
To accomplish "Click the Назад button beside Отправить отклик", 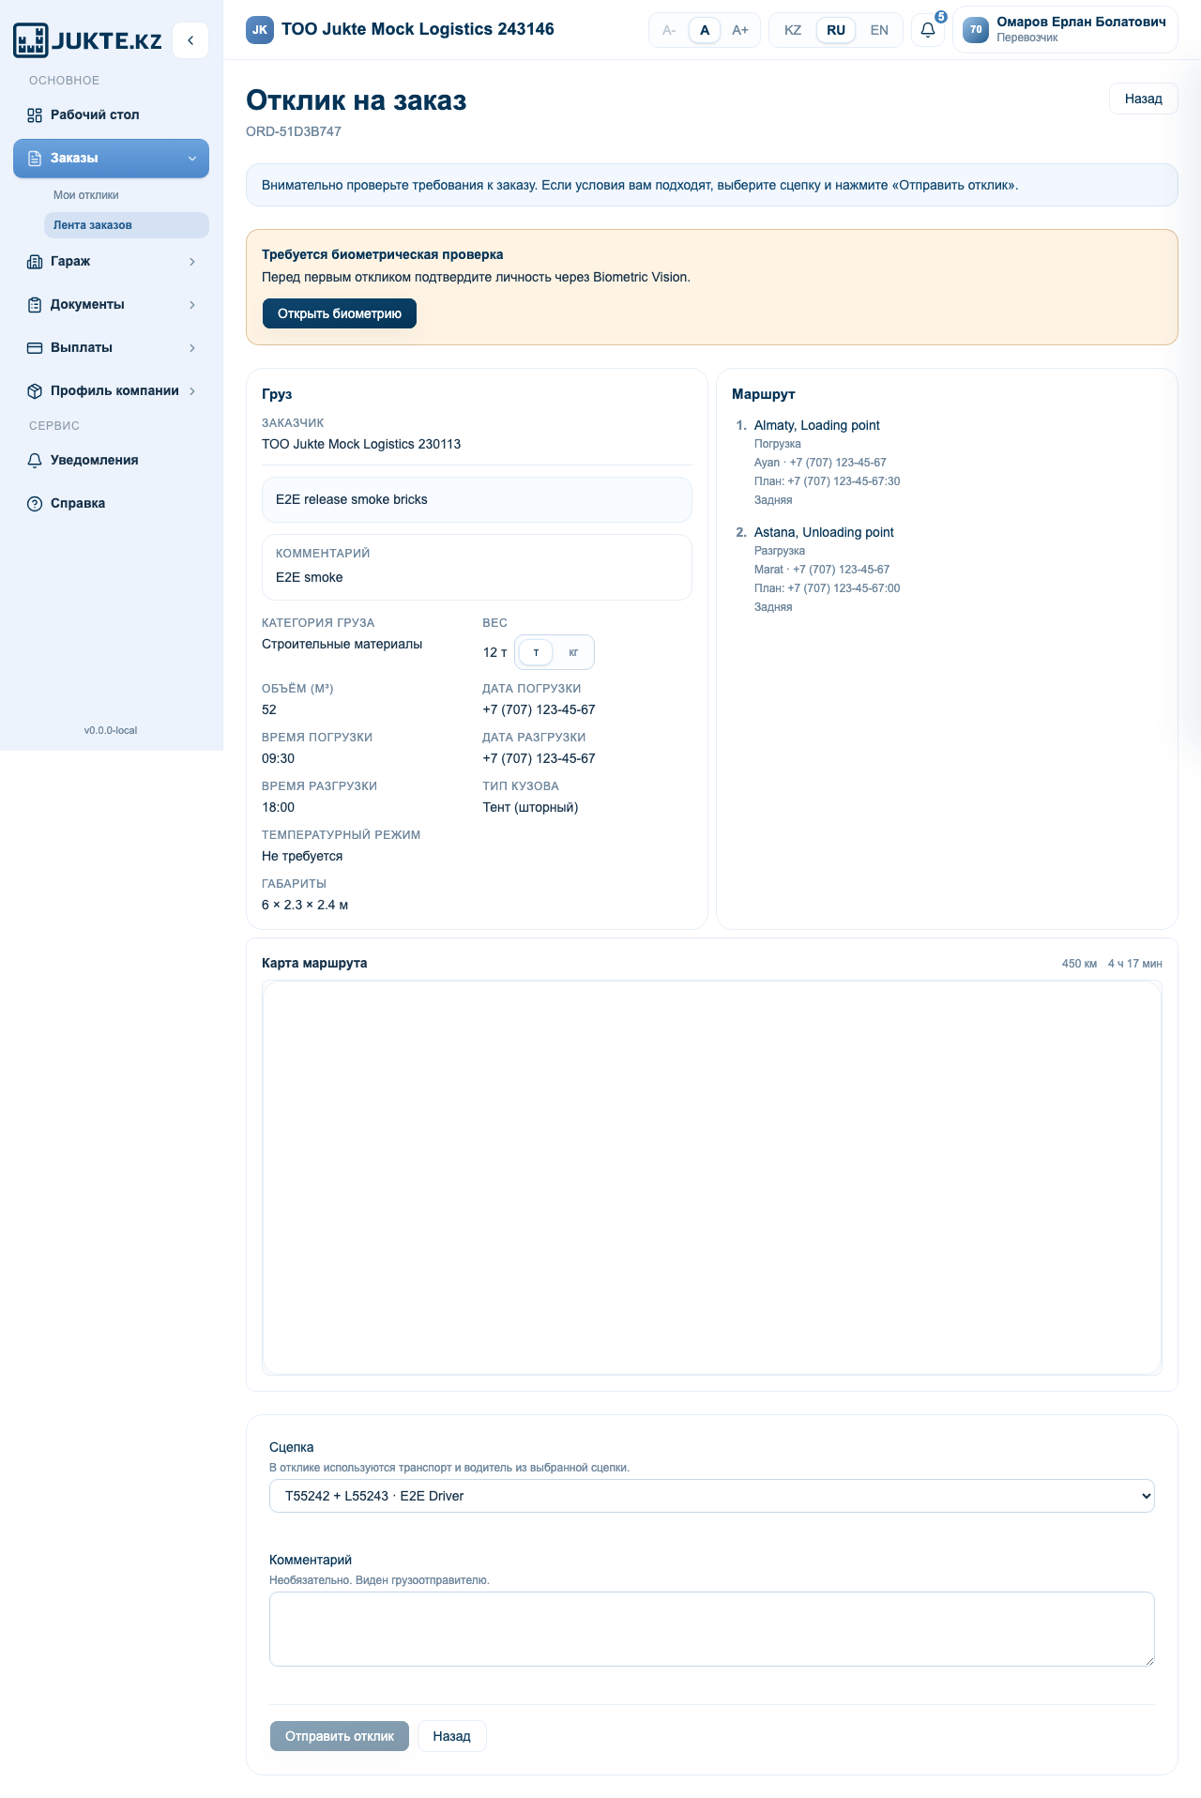I will (x=451, y=1736).
